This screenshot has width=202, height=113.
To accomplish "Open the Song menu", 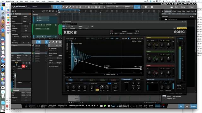I will click(26, 1).
